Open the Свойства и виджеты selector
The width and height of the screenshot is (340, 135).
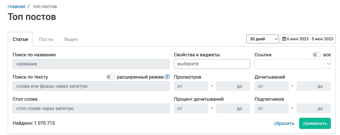tap(212, 64)
